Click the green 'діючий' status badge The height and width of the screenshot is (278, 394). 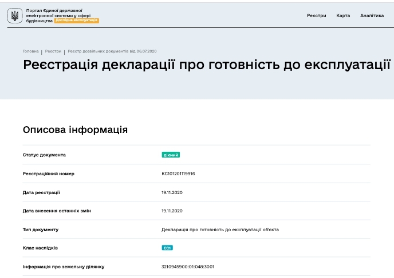(171, 155)
